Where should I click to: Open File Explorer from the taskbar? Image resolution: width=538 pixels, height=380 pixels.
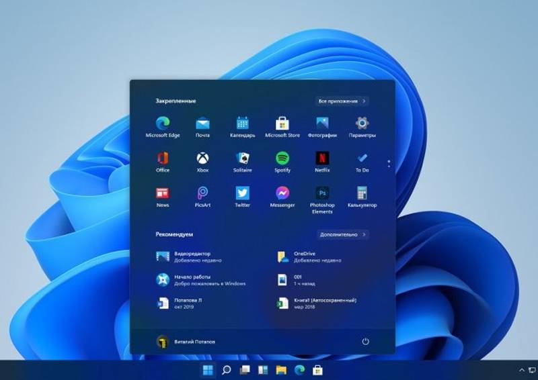point(281,370)
